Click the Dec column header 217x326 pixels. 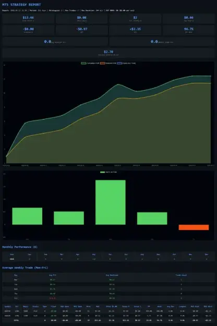(207, 254)
